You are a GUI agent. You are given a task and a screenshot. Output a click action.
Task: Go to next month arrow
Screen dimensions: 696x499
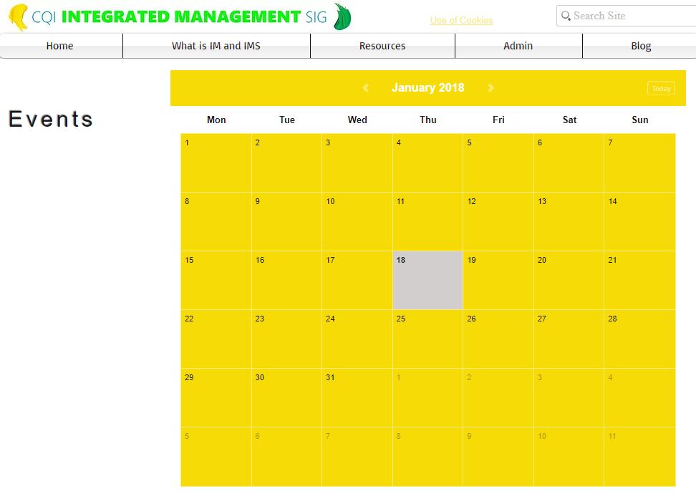pyautogui.click(x=490, y=88)
